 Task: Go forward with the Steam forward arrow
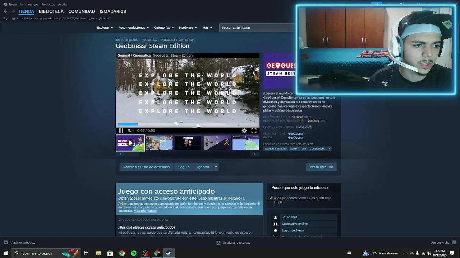13,11
